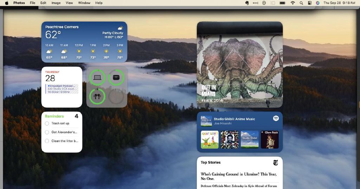Open the Edit menu
360x189 pixels.
click(43, 3)
